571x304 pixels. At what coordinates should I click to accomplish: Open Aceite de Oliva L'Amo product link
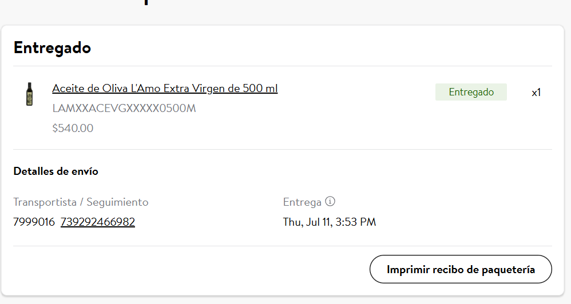[165, 89]
